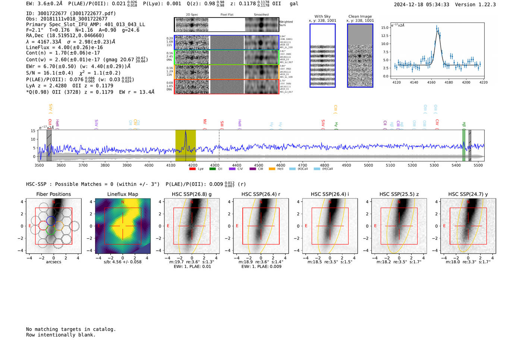Open the With Sky cutout image
The width and height of the screenshot is (522, 355).
tap(323, 56)
